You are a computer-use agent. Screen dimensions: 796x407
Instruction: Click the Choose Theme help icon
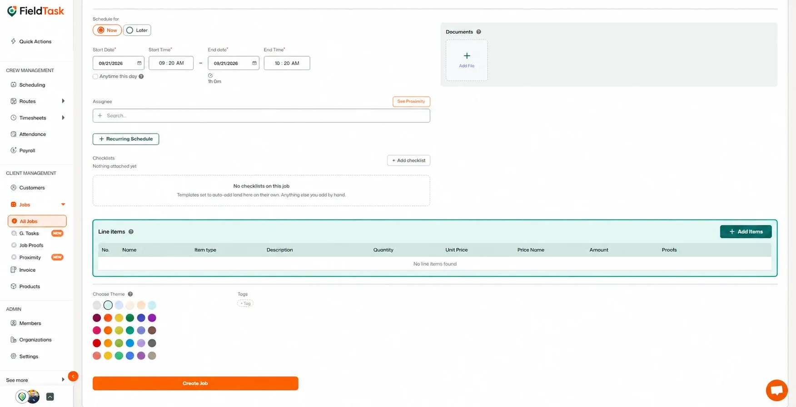(130, 294)
